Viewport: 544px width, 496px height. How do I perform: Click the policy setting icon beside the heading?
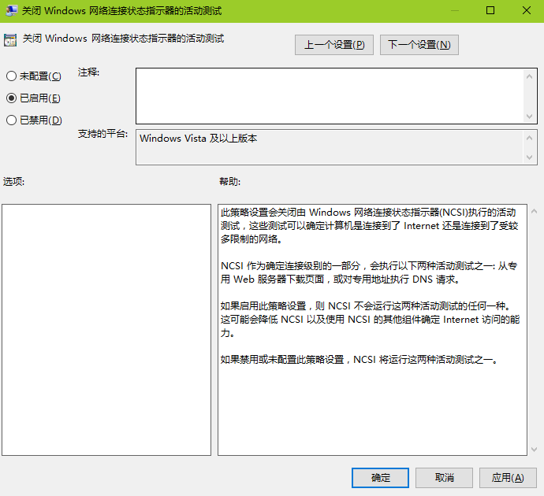pyautogui.click(x=11, y=39)
